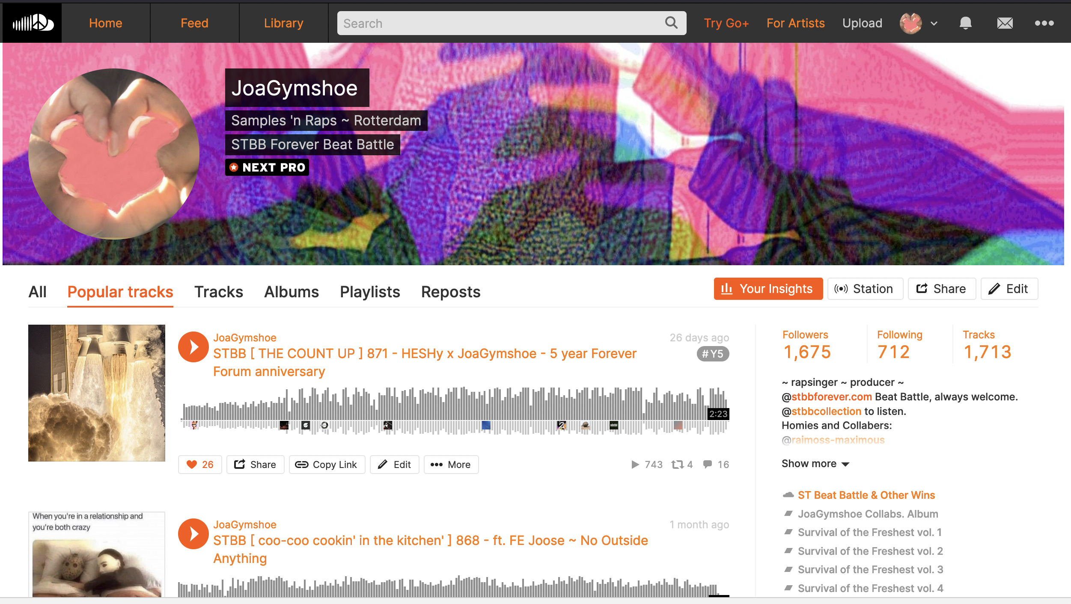Play the STBB THE COUNT UP 871 track
Image resolution: width=1071 pixels, height=604 pixels.
[193, 347]
